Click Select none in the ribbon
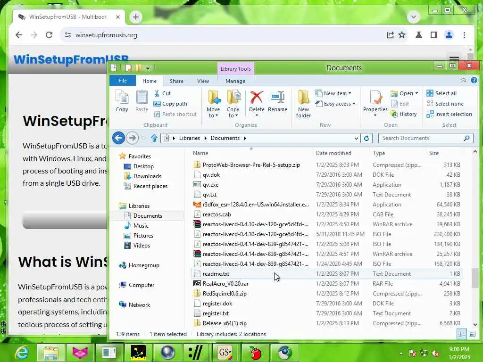 pyautogui.click(x=445, y=104)
